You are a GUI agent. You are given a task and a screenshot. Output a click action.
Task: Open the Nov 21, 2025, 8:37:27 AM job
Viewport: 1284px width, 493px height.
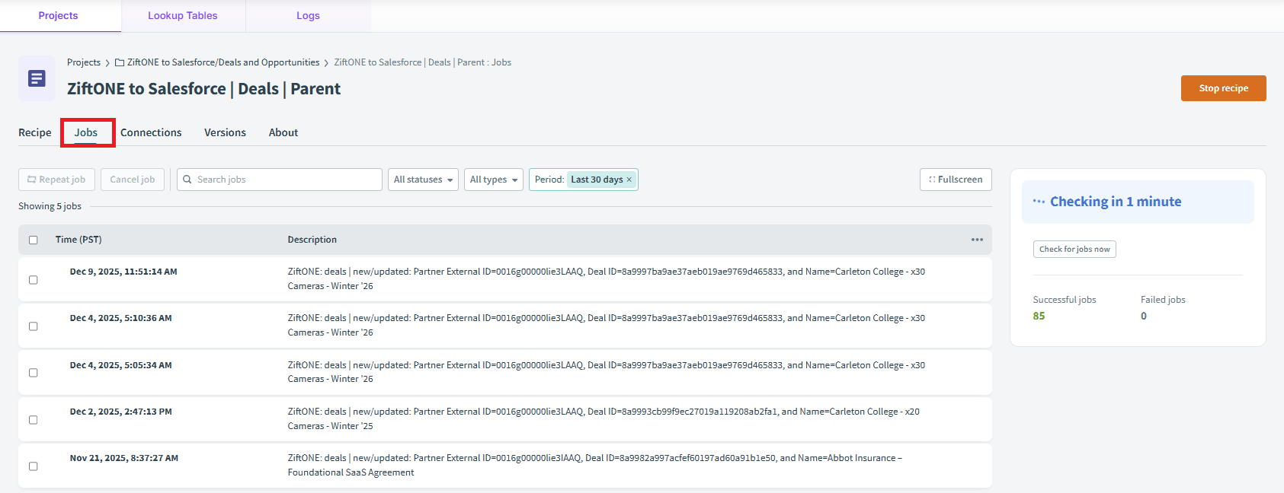click(505, 466)
